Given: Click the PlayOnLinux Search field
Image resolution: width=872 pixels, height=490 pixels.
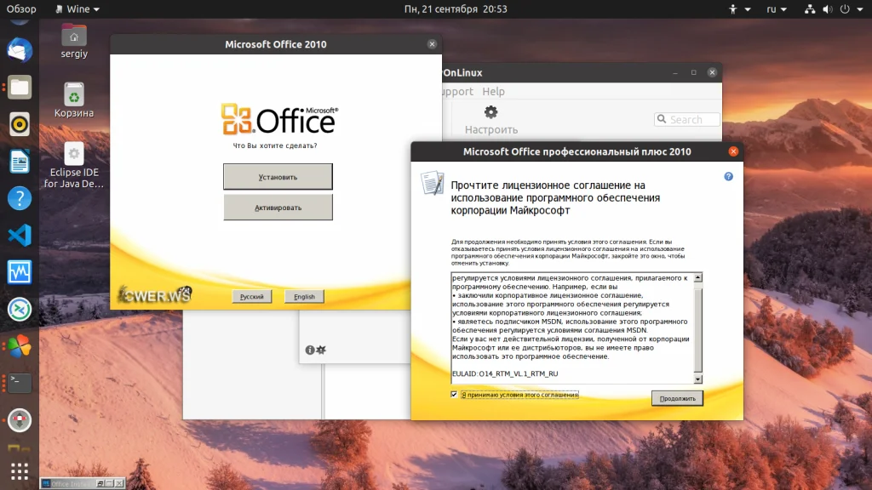Looking at the screenshot, I should (x=687, y=119).
